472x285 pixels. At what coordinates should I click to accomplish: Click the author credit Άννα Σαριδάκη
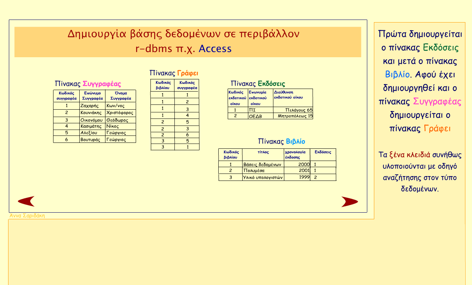tap(27, 216)
